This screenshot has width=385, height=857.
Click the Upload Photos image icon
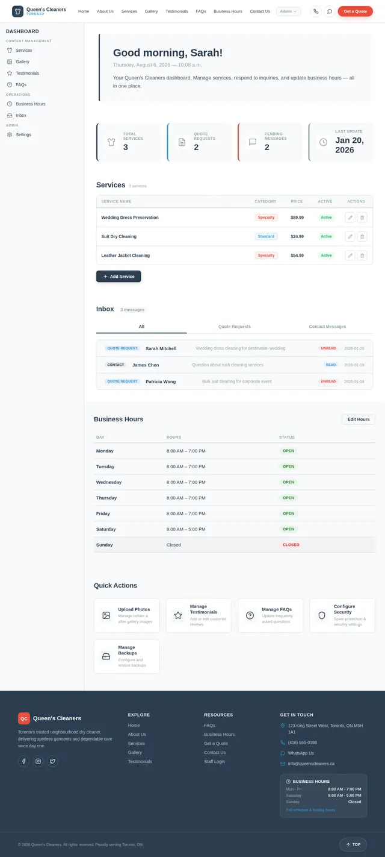(x=106, y=615)
